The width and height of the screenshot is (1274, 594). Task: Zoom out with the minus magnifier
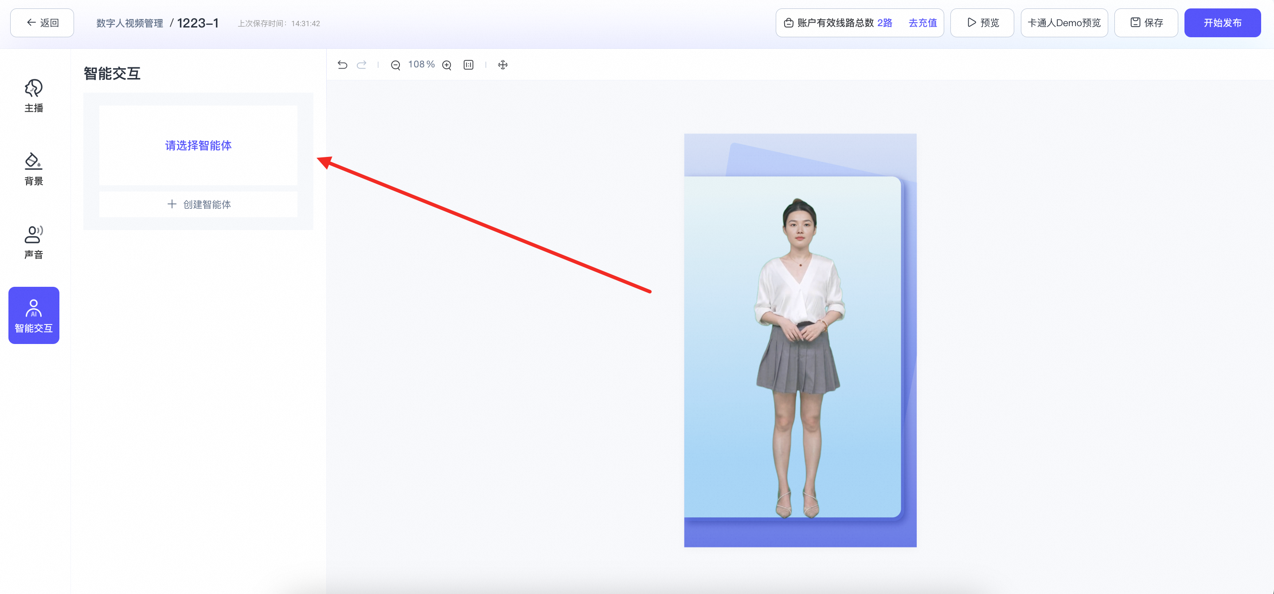pos(395,65)
